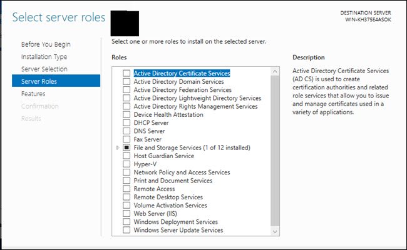Open the Features wizard step

pyautogui.click(x=33, y=94)
